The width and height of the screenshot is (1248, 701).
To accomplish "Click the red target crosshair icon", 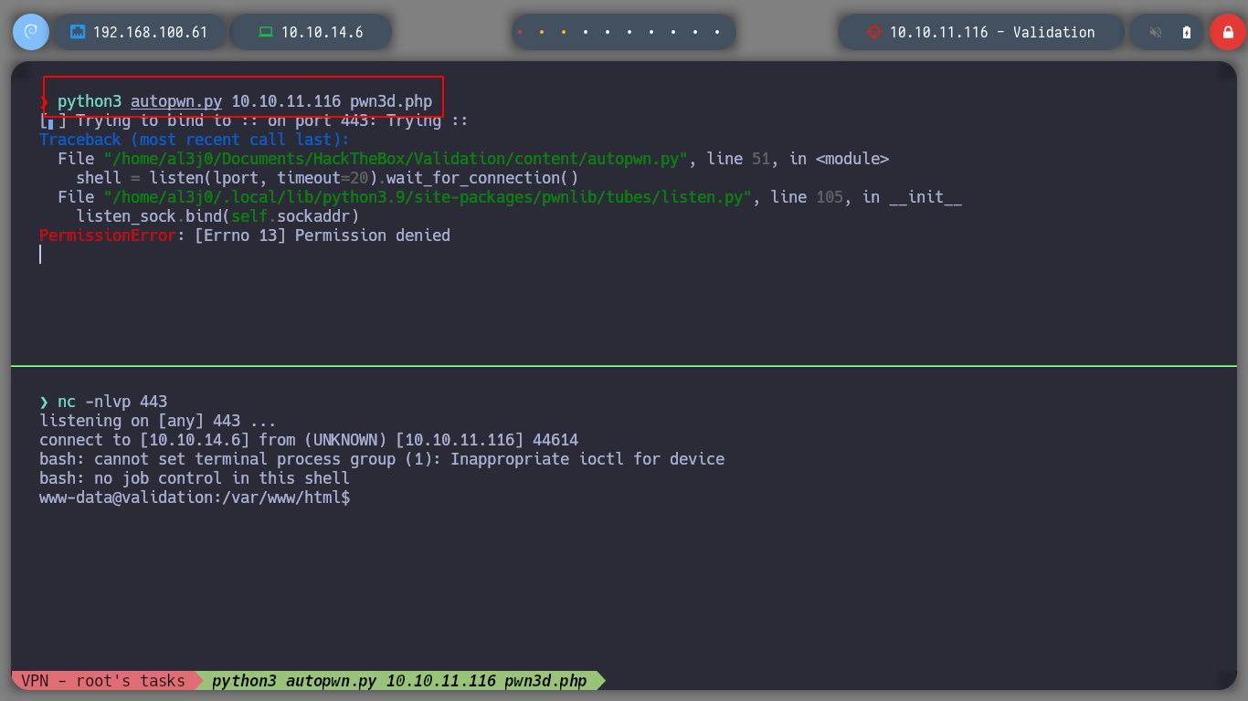I will (x=873, y=32).
